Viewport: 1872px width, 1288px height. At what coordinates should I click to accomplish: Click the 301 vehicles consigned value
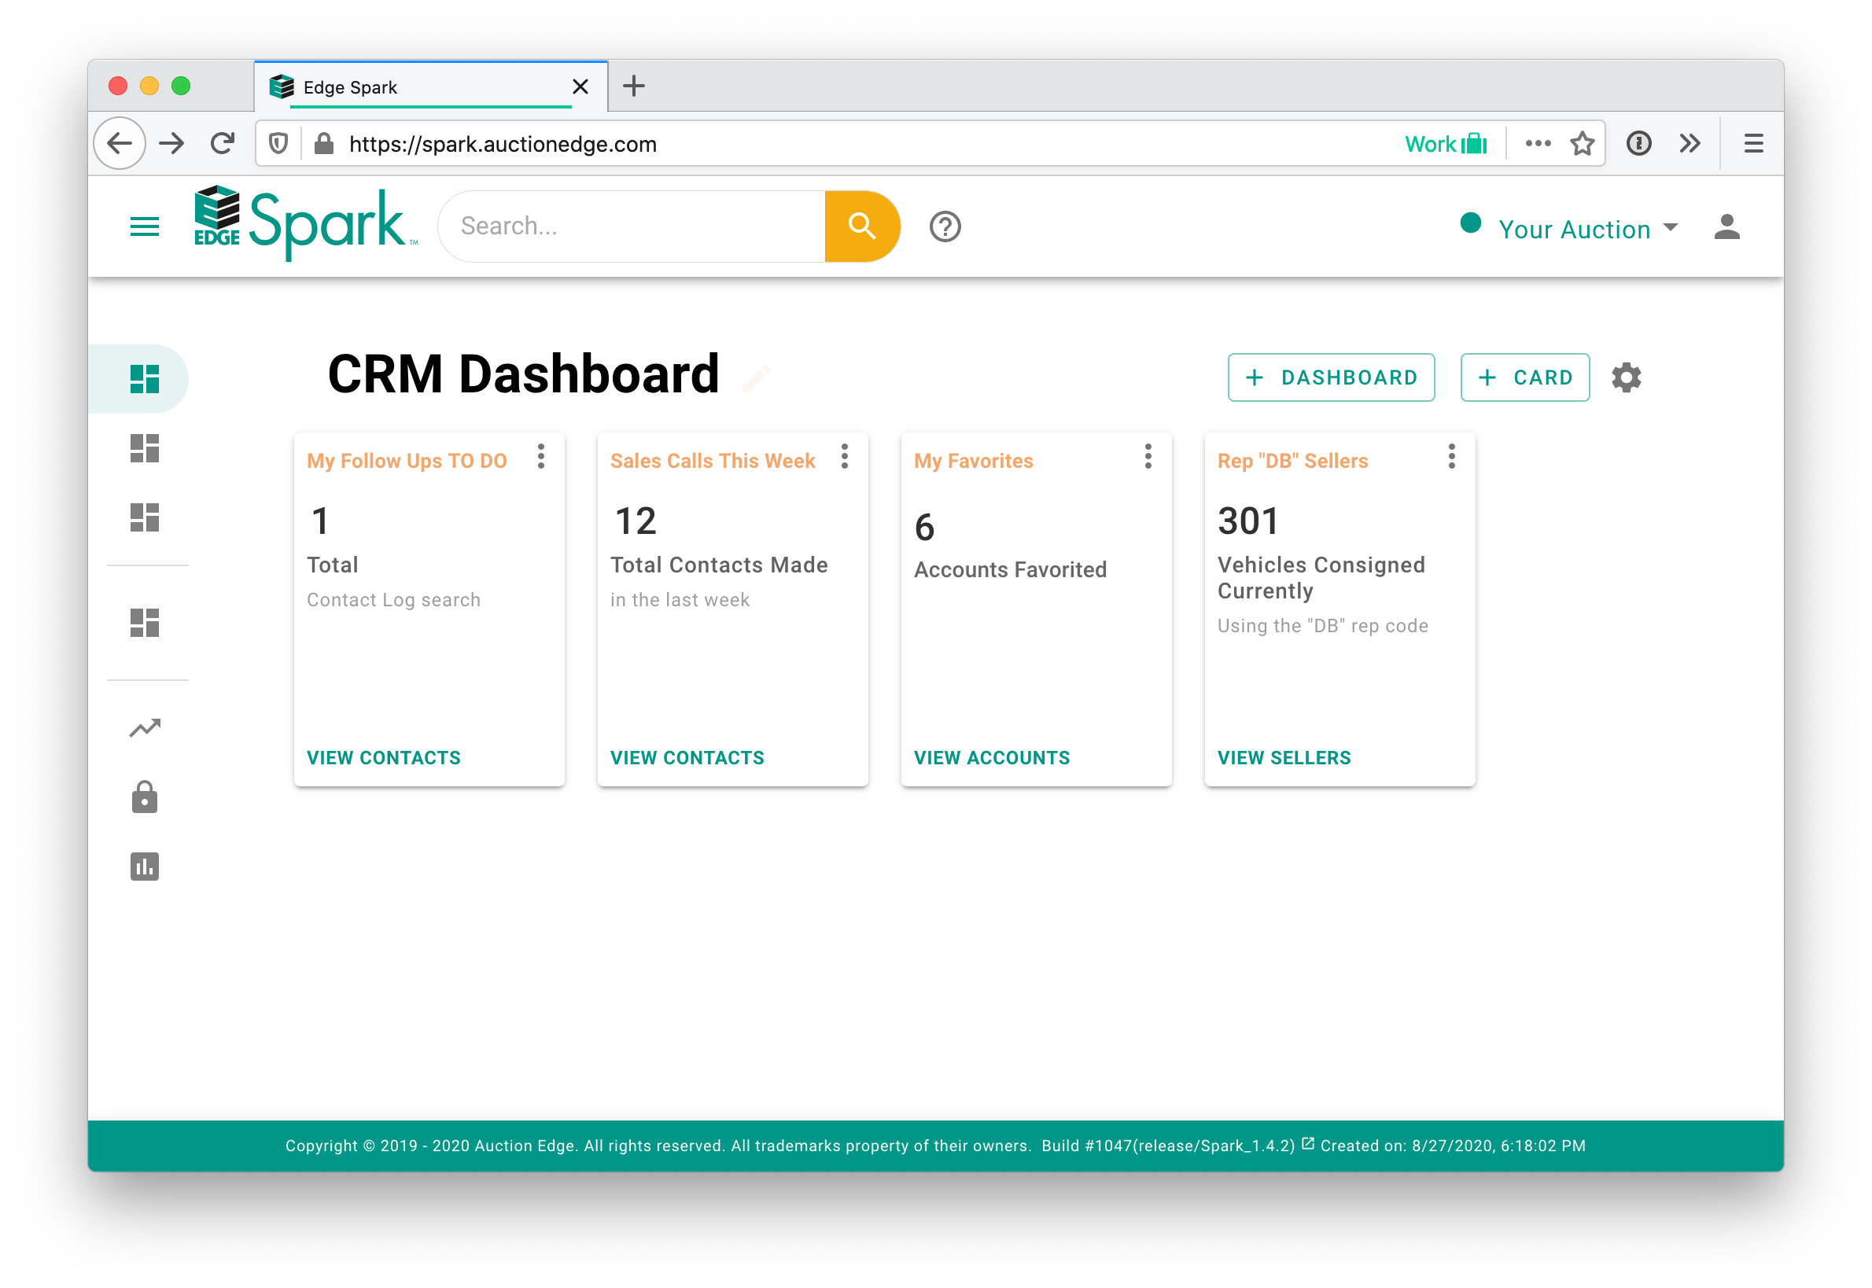pyautogui.click(x=1248, y=521)
